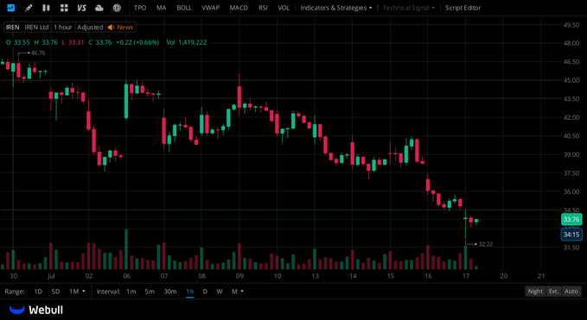Toggle the MA indicator
This screenshot has width=587, height=320.
point(162,8)
